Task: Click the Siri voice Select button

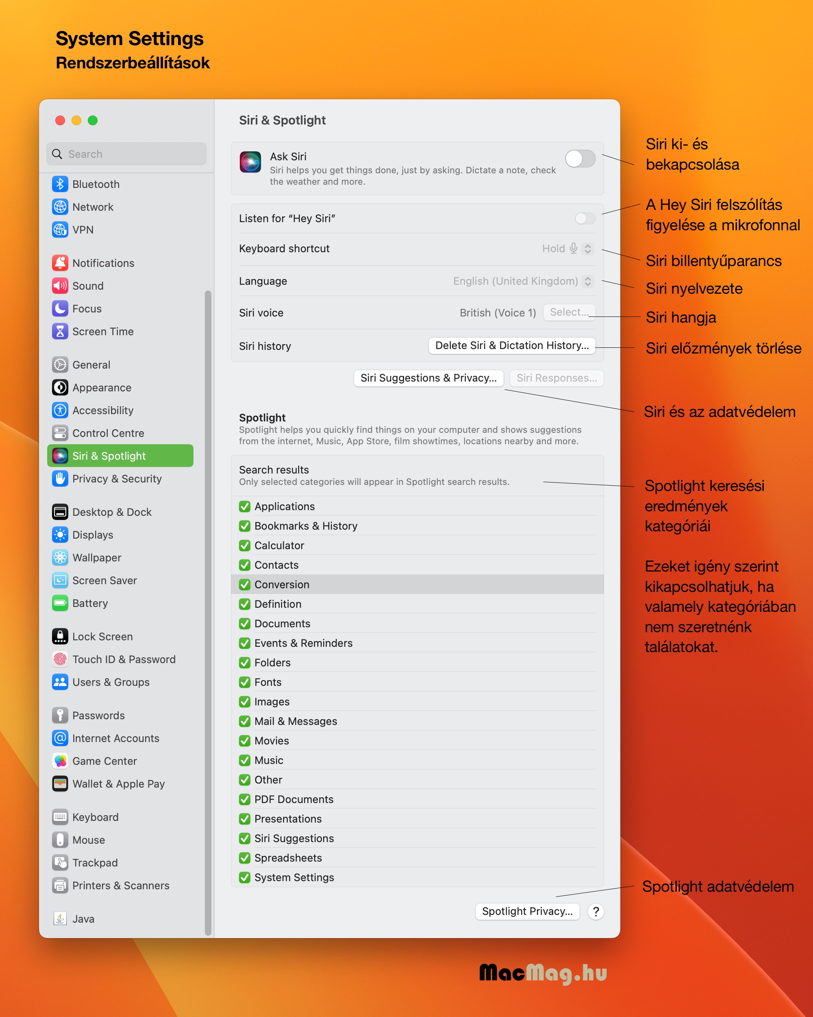Action: (569, 312)
